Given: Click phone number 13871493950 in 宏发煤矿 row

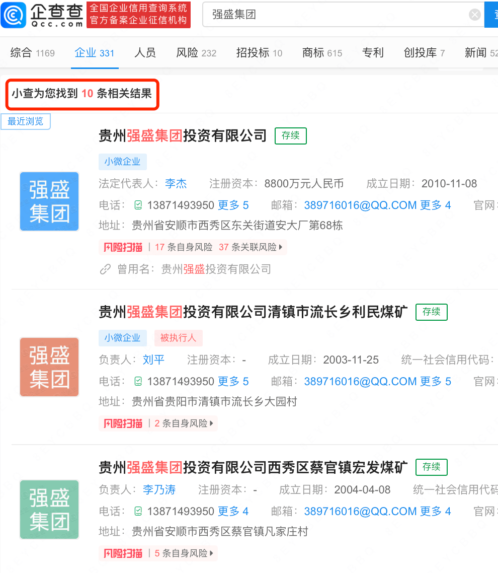Looking at the screenshot, I should (181, 511).
